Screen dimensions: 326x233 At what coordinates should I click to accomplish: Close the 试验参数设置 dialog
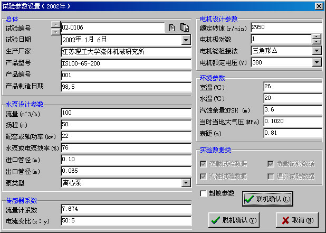319,6
